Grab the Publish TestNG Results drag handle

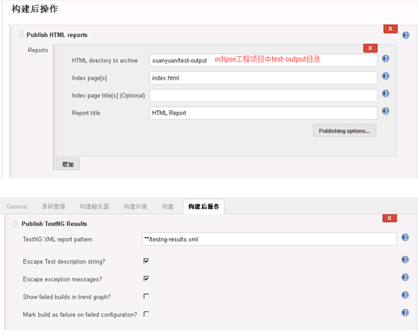16,224
